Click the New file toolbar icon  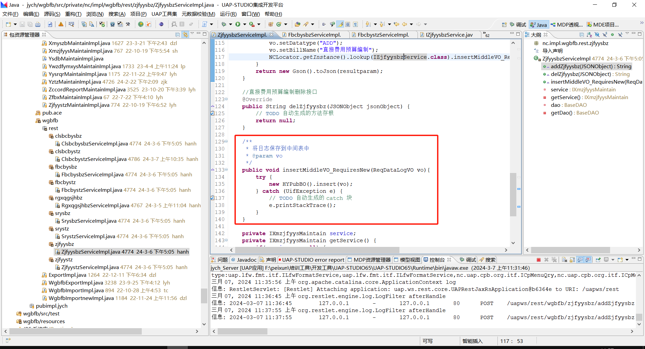coord(8,24)
